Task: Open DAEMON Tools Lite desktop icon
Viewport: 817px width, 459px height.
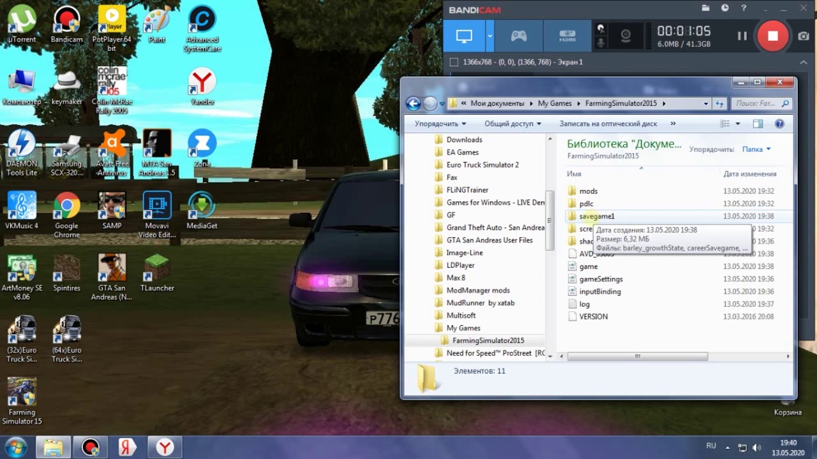Action: click(x=22, y=153)
